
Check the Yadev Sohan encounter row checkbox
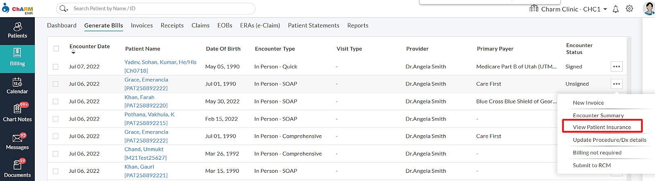point(56,67)
